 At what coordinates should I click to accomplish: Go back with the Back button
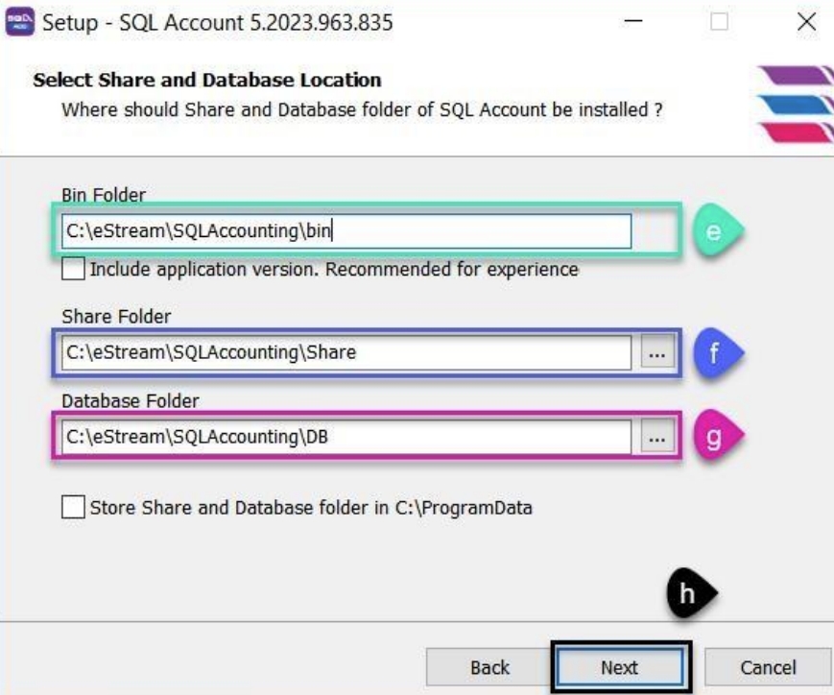point(488,667)
